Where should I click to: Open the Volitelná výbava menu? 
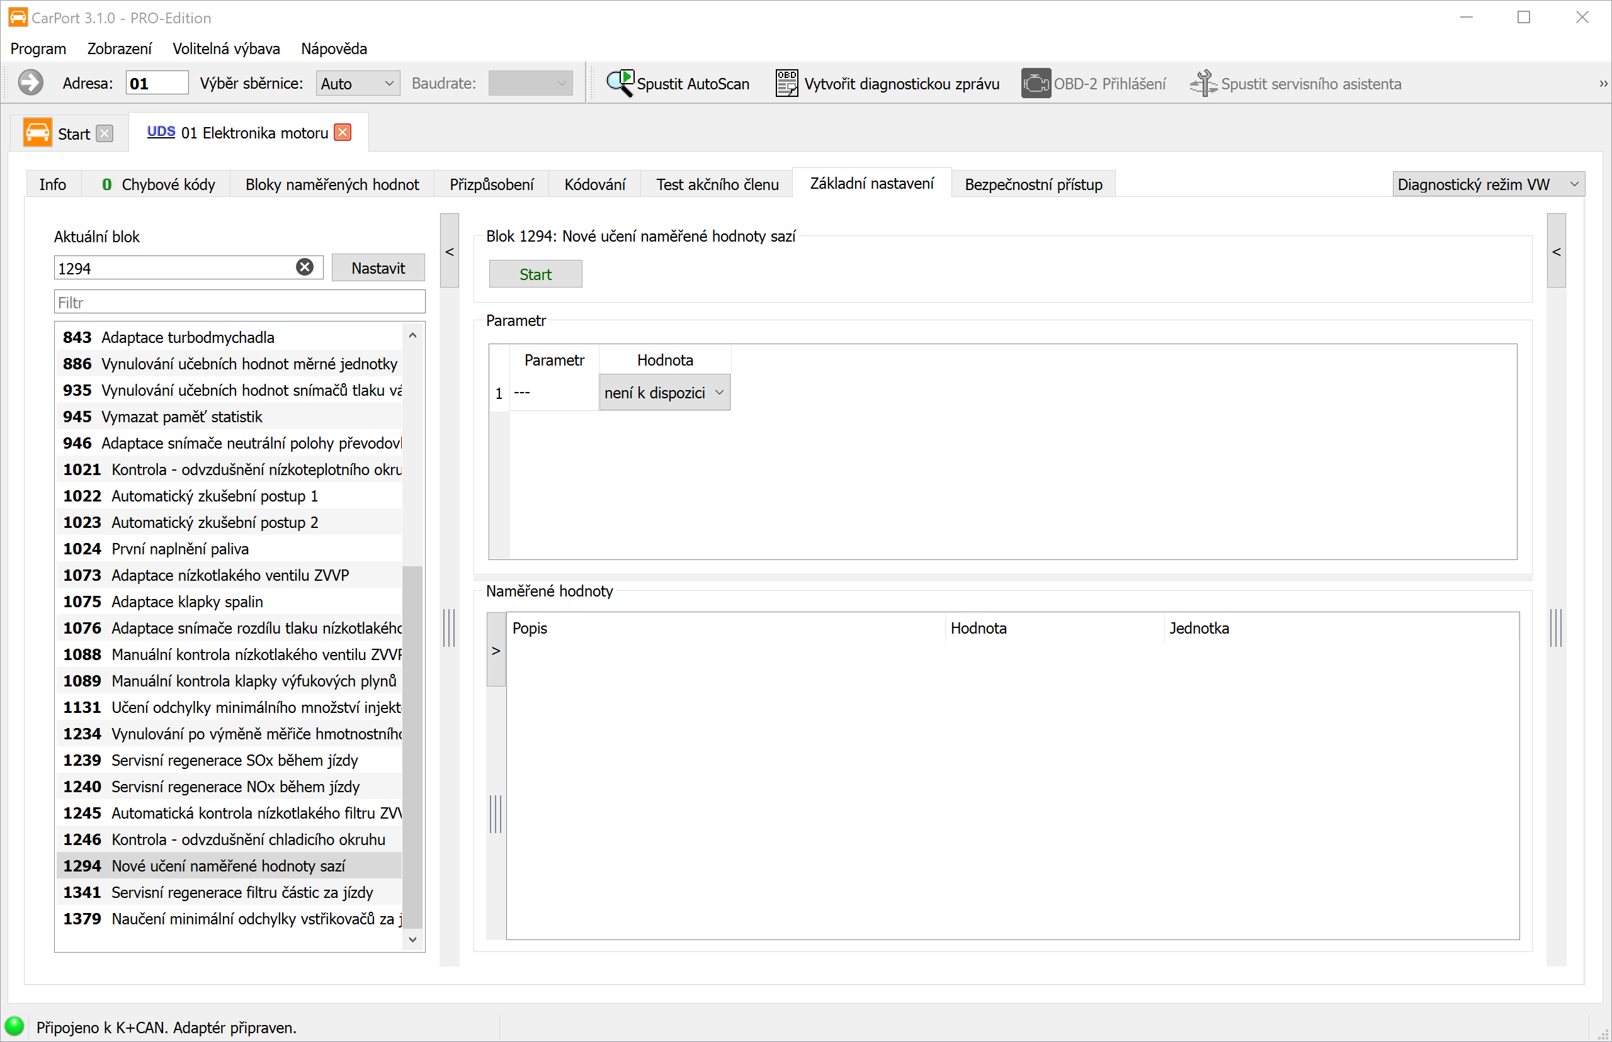(226, 48)
